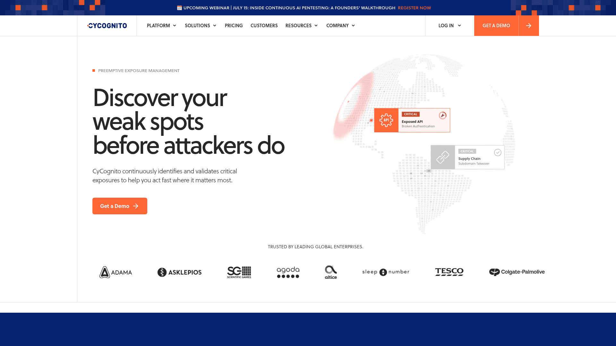This screenshot has width=616, height=346.
Task: Expand the Company menu chevron
Action: pos(353,26)
